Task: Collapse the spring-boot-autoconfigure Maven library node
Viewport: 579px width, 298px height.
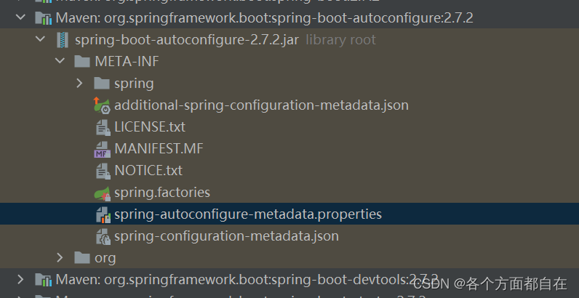Action: coord(21,17)
